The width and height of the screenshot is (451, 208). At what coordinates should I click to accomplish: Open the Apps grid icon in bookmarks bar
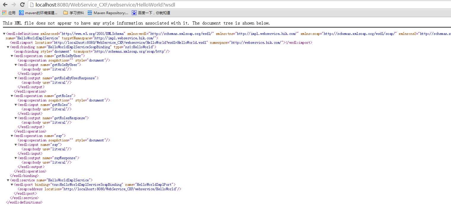pyautogui.click(x=4, y=13)
